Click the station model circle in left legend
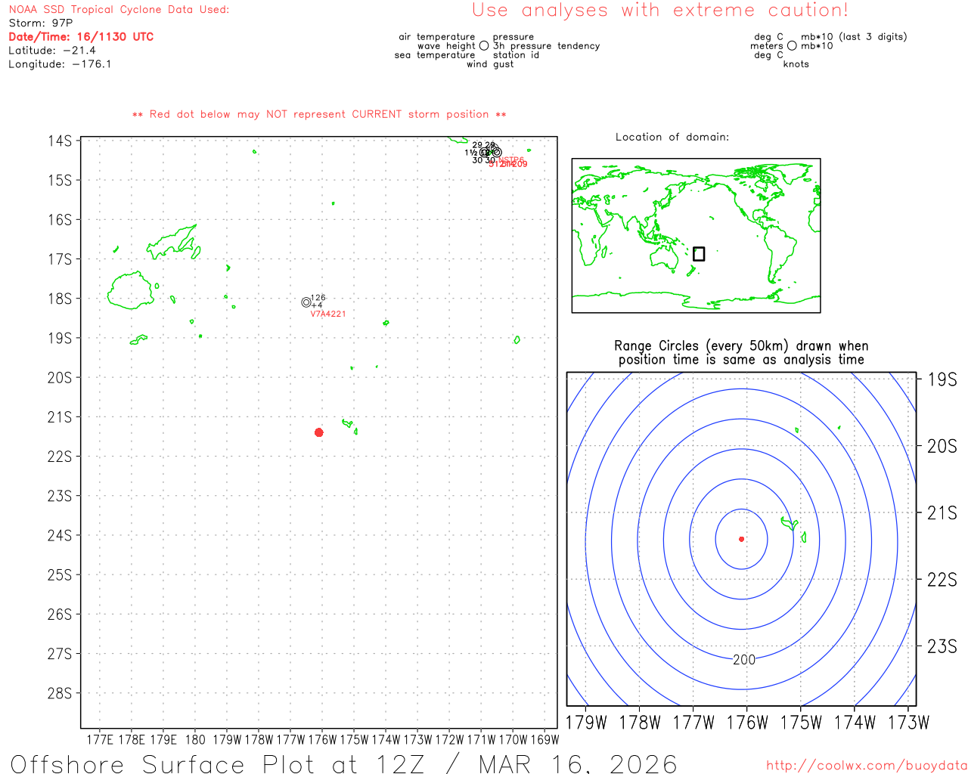Viewport: 968px width, 774px height. point(484,46)
